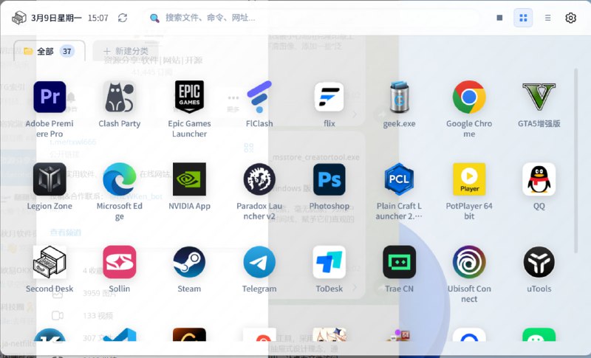This screenshot has width=591, height=358.
Task: Click the search files and commands field
Action: click(311, 18)
